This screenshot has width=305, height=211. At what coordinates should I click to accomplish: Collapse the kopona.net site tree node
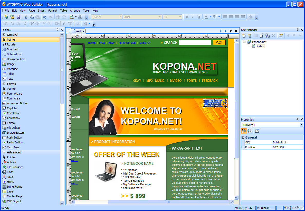(244, 42)
